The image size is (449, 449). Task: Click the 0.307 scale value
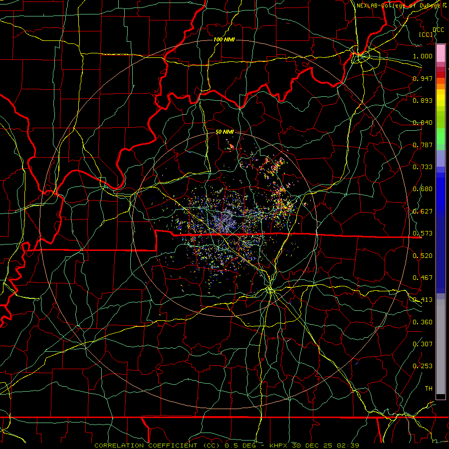coord(423,344)
